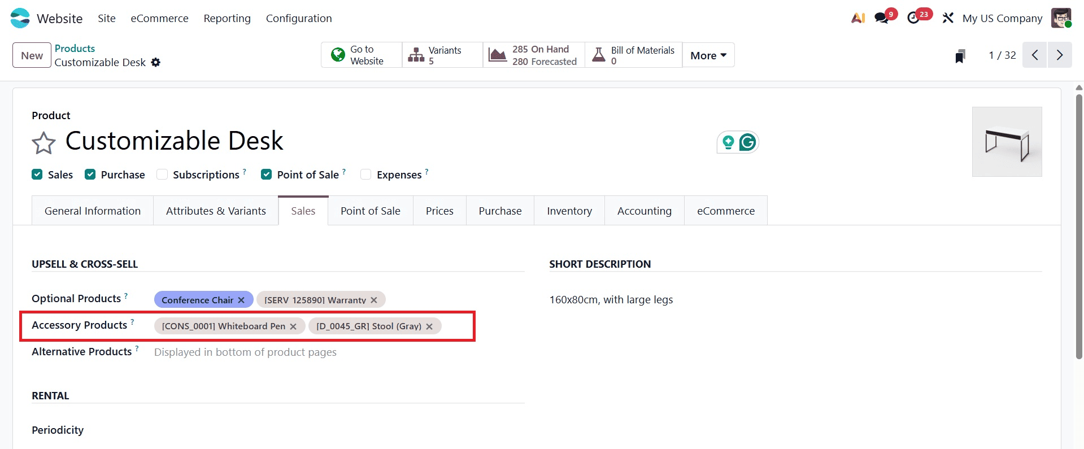Viewport: 1084px width, 449px height.
Task: Open the Bill of Materials stat button
Action: [x=633, y=55]
